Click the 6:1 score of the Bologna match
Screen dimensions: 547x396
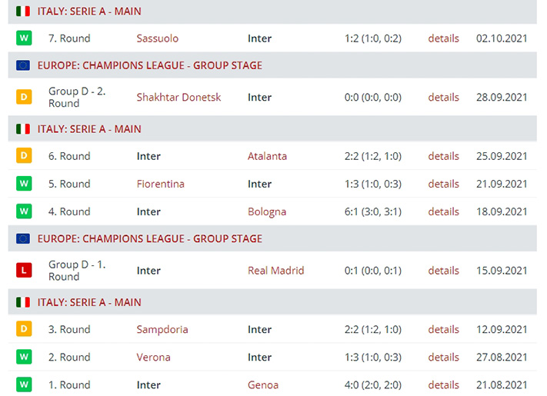pyautogui.click(x=352, y=211)
